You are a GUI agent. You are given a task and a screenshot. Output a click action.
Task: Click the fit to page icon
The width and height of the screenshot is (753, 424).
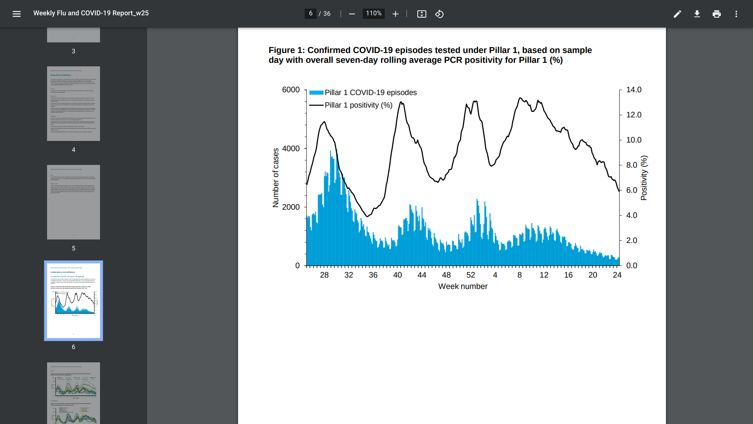(422, 14)
